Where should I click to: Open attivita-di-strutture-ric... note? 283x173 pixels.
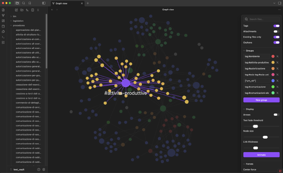(28, 34)
